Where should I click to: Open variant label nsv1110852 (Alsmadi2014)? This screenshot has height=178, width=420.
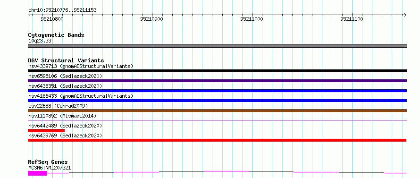pyautogui.click(x=62, y=116)
